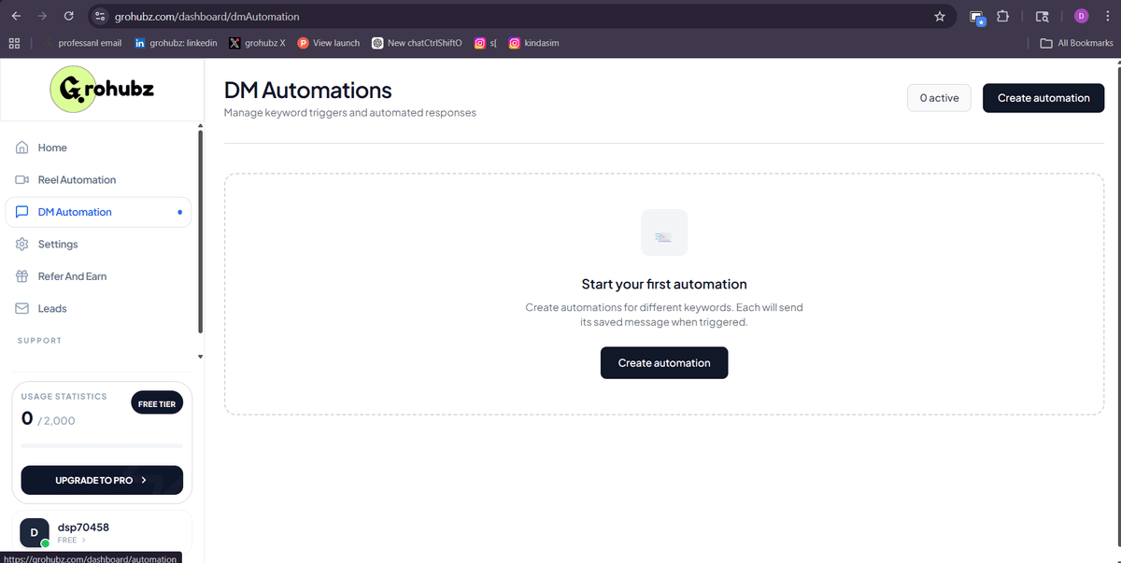The width and height of the screenshot is (1121, 563).
Task: Click the sidebar scroll up arrow
Action: point(200,126)
